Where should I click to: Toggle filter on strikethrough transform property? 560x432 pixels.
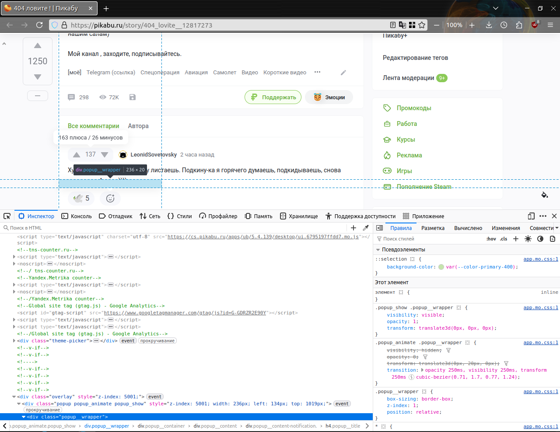(x=506, y=363)
